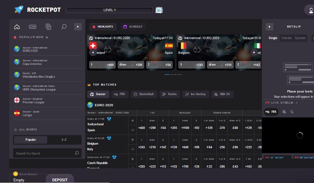Open the rewards chest icon beside the level bar
The height and width of the screenshot is (183, 314).
pos(159,10)
